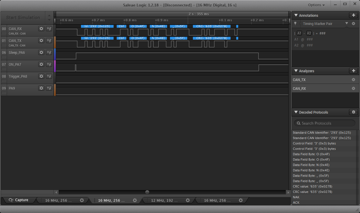
Task: Open settings gear on 12 MHz tab
Action: pyautogui.click(x=188, y=200)
